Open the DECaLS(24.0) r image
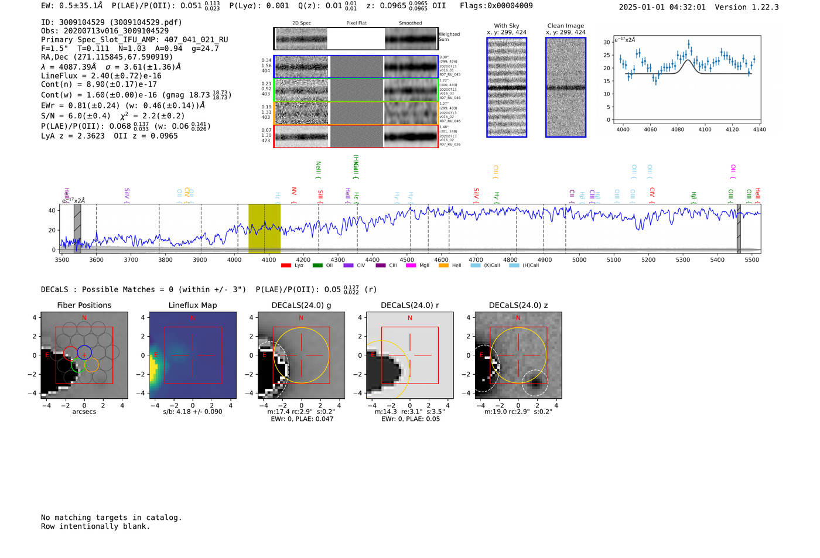 click(409, 355)
